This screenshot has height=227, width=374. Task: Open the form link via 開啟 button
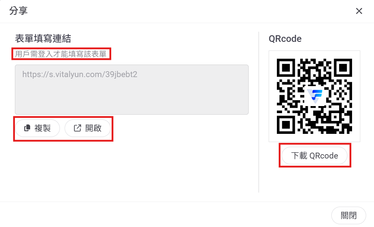tap(88, 128)
